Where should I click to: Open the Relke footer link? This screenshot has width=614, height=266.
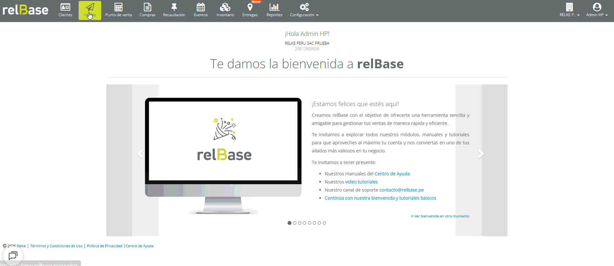(x=21, y=246)
